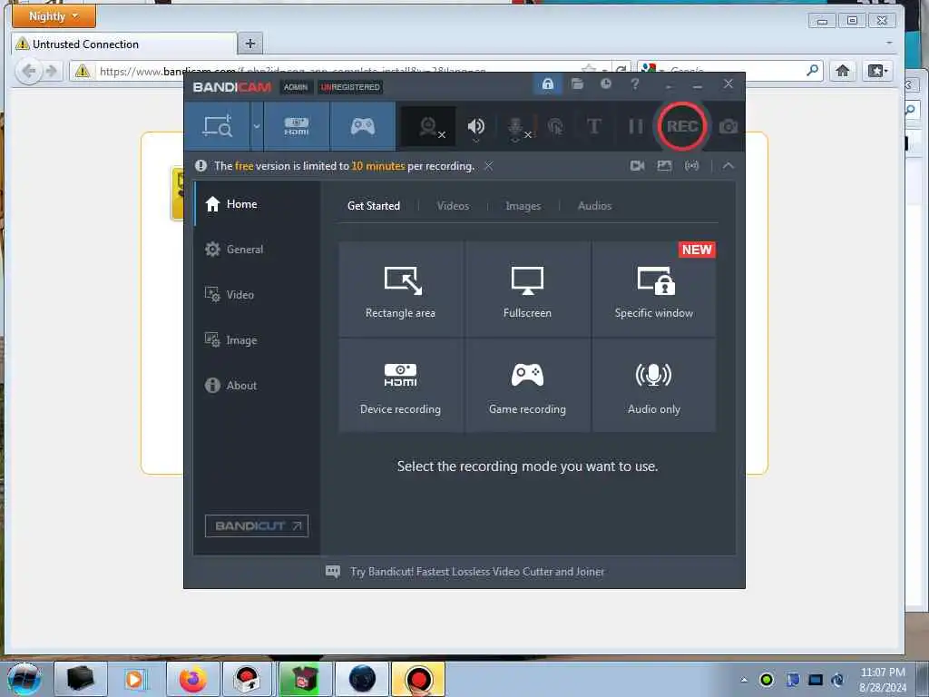The image size is (929, 697).
Task: Toggle the speaker sound icon
Action: [x=475, y=126]
